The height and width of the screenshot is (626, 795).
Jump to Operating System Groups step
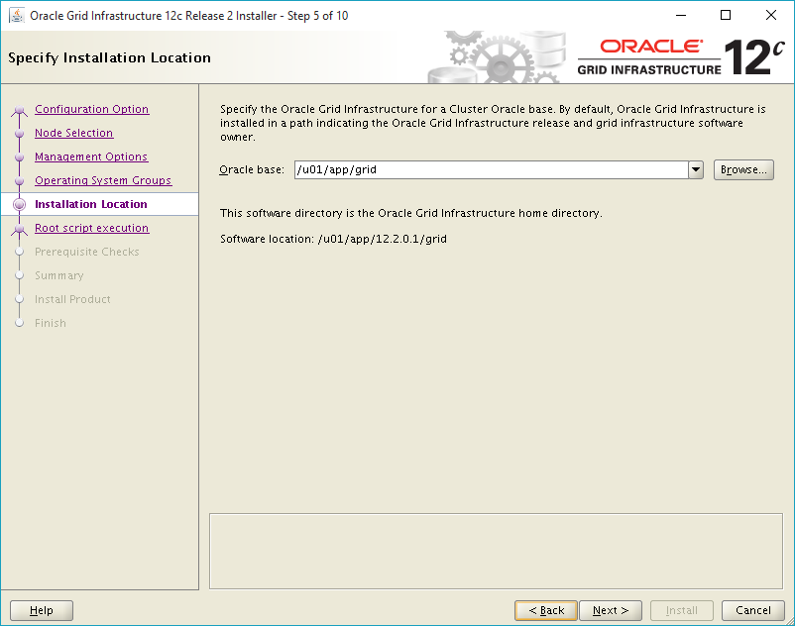(103, 180)
